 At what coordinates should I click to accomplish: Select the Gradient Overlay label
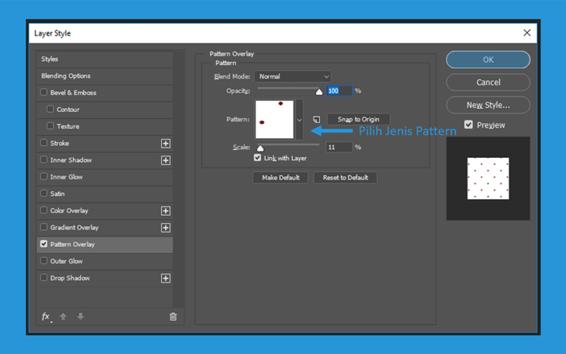point(74,227)
